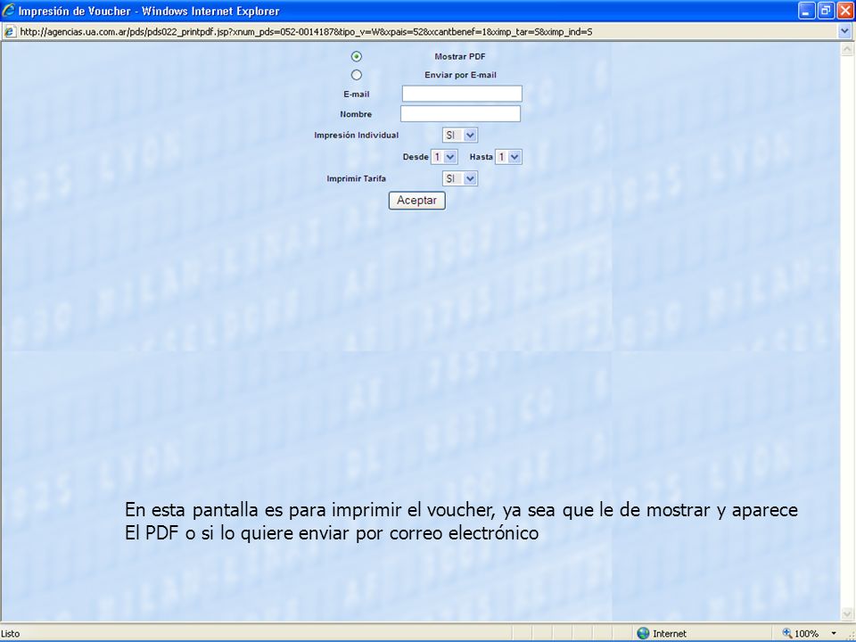Click the page URL text in address bar
Viewport: 856px width, 642px height.
coord(306,32)
